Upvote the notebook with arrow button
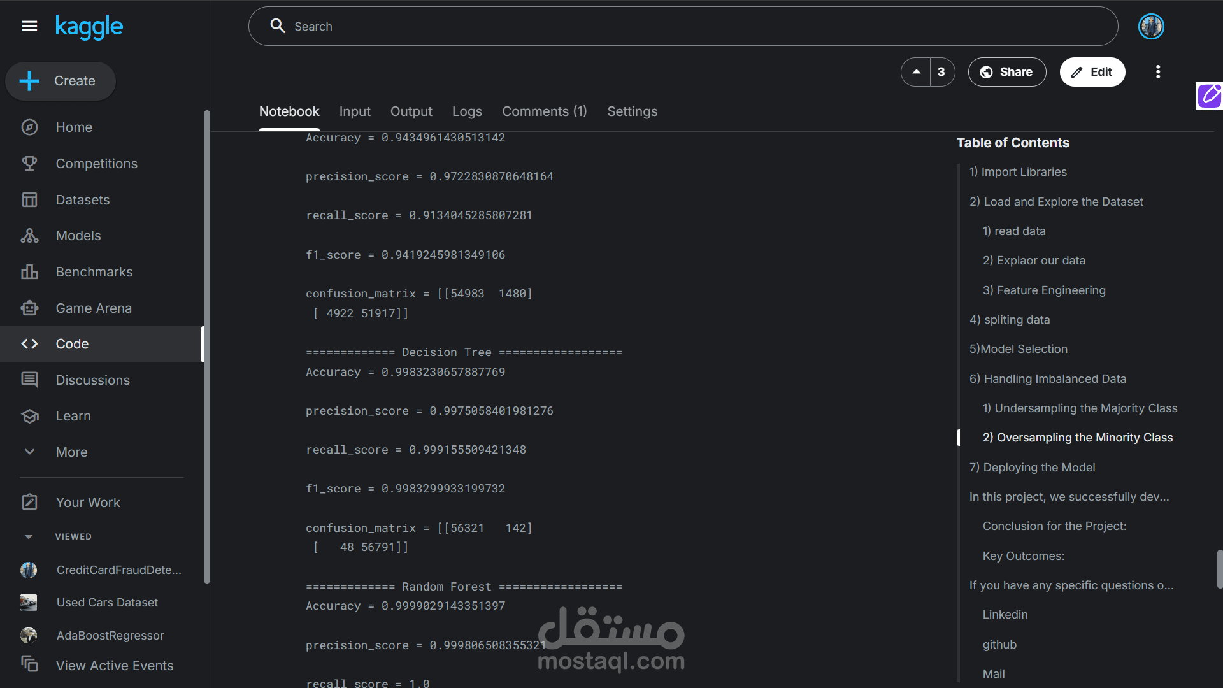Image resolution: width=1223 pixels, height=688 pixels. pyautogui.click(x=916, y=72)
